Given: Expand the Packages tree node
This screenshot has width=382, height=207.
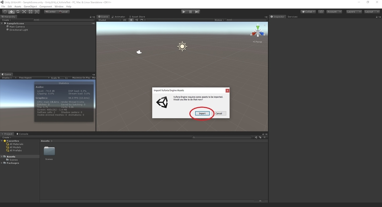Looking at the screenshot, I should coord(2,163).
